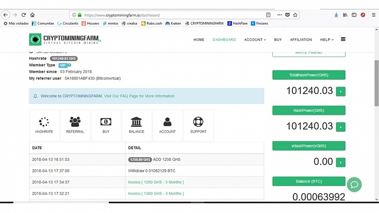Select the Home menu item
Image resolution: width=379 pixels, height=213 pixels.
pyautogui.click(x=199, y=40)
